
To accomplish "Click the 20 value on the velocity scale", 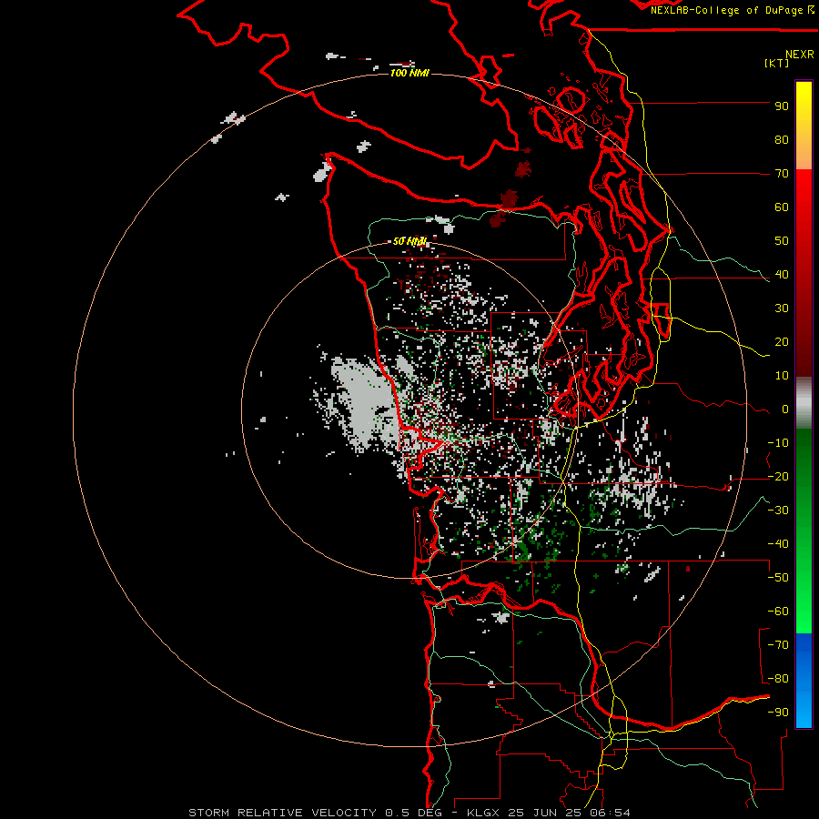I will coord(782,341).
